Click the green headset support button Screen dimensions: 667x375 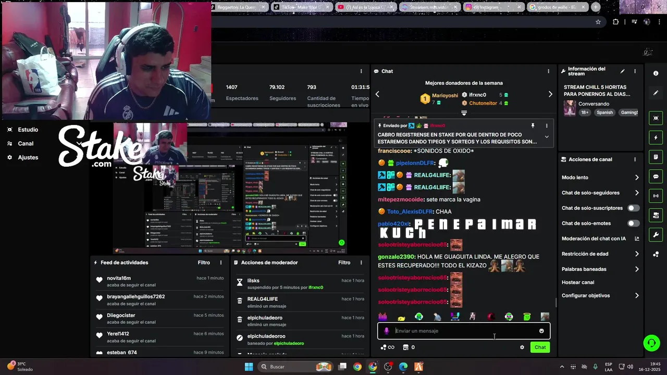[x=651, y=343]
